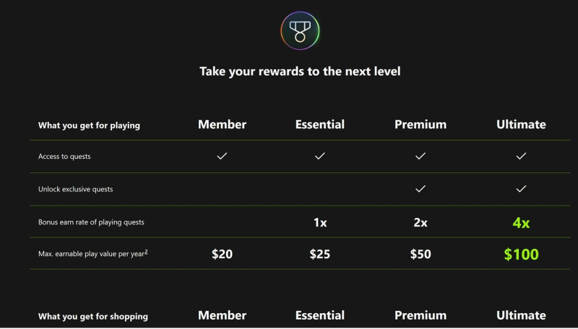Click the green $100 Ultimate value
Image resolution: width=578 pixels, height=329 pixels.
tap(521, 254)
